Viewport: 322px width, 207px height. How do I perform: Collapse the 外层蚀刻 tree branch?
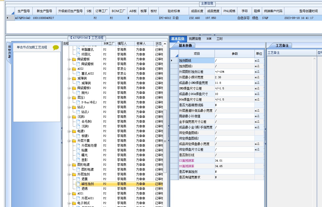click(x=69, y=174)
